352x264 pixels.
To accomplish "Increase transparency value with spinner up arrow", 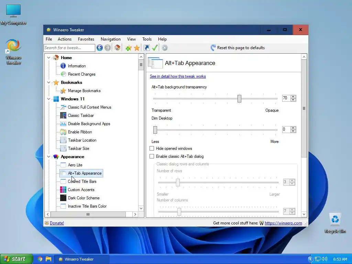I will point(293,97).
